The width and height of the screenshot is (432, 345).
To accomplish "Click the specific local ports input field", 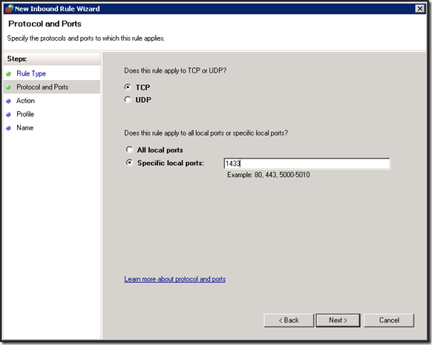I will (307, 164).
